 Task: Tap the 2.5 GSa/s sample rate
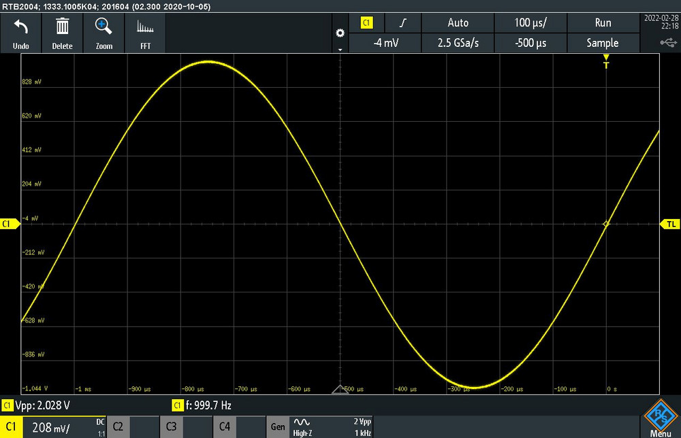458,43
